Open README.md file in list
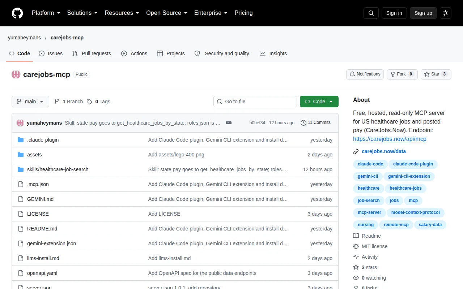 coord(42,229)
